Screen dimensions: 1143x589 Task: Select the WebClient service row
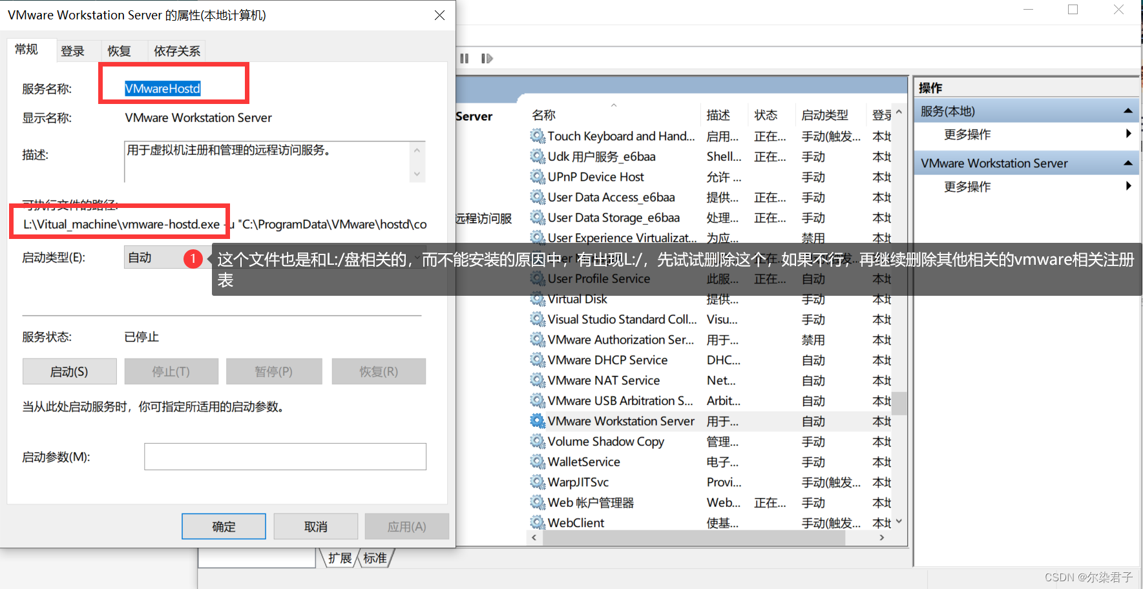pos(709,522)
